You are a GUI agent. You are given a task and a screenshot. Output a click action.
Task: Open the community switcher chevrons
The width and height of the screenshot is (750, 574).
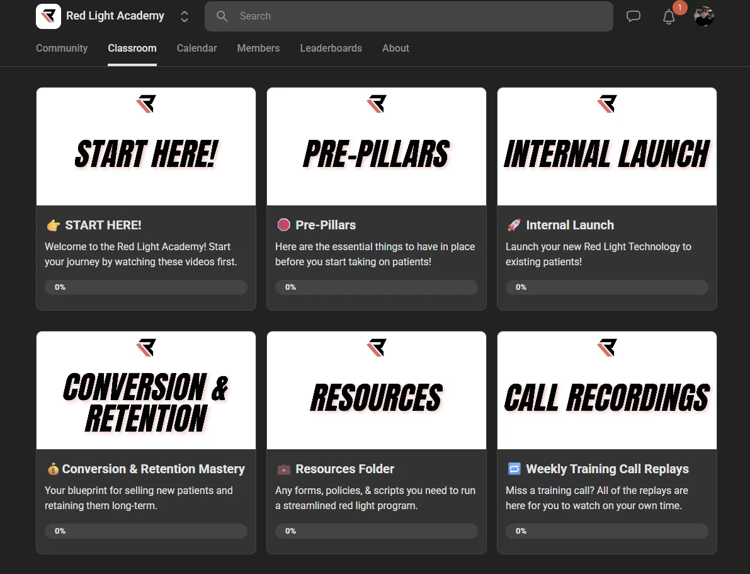(184, 17)
